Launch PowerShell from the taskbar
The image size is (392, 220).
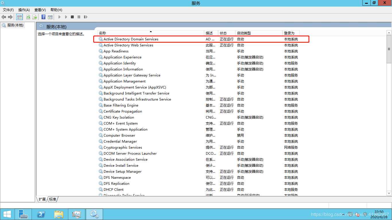click(x=41, y=214)
